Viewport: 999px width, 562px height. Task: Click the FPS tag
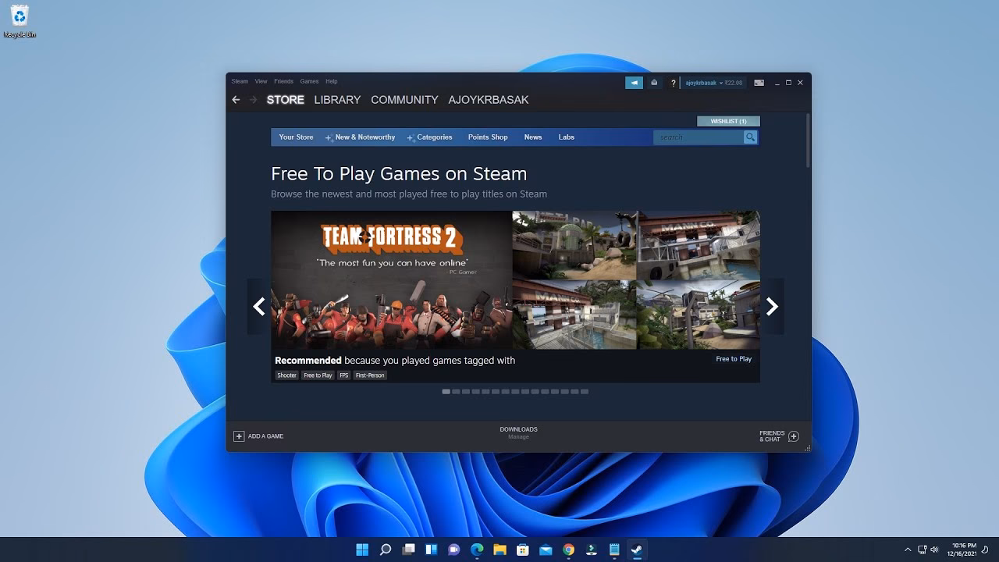coord(344,375)
